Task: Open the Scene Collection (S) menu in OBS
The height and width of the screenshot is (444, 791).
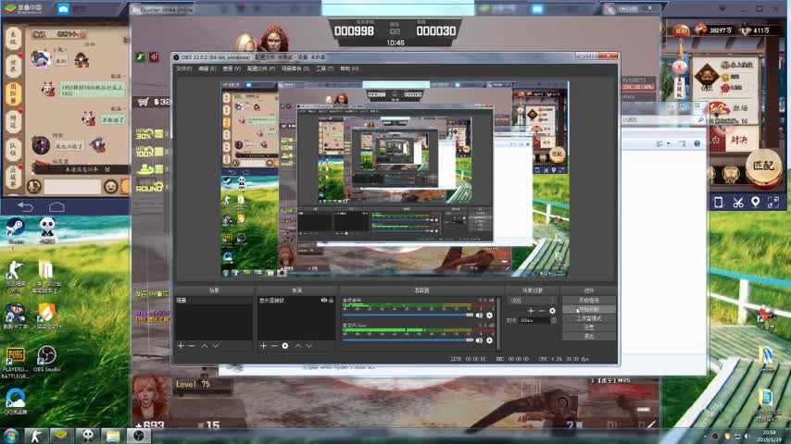Action: (295, 68)
